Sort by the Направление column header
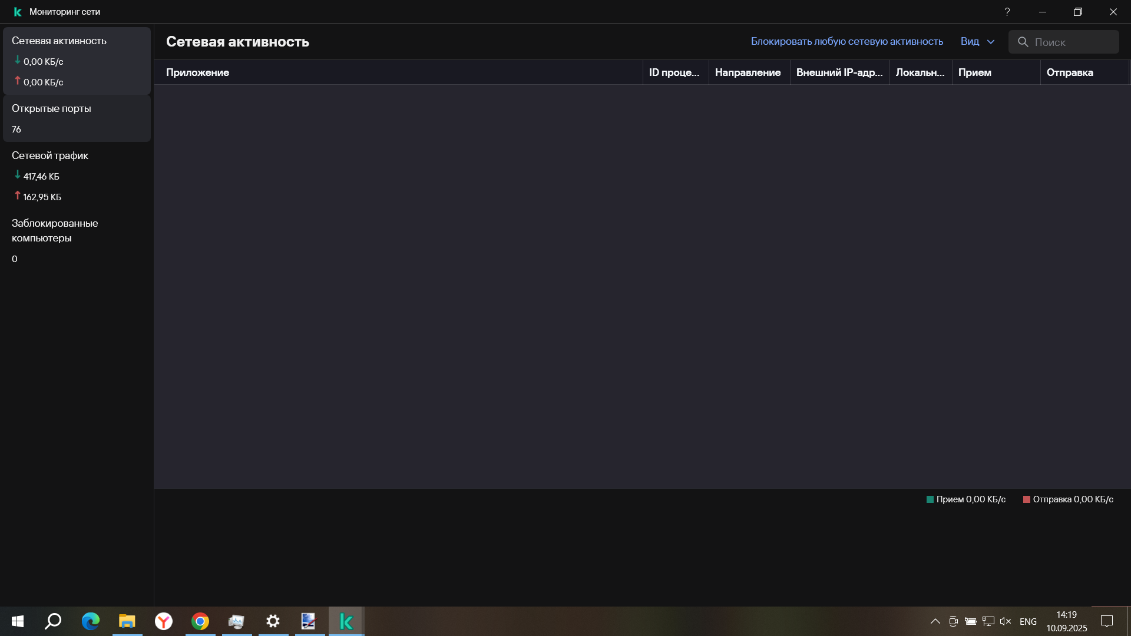 tap(748, 72)
